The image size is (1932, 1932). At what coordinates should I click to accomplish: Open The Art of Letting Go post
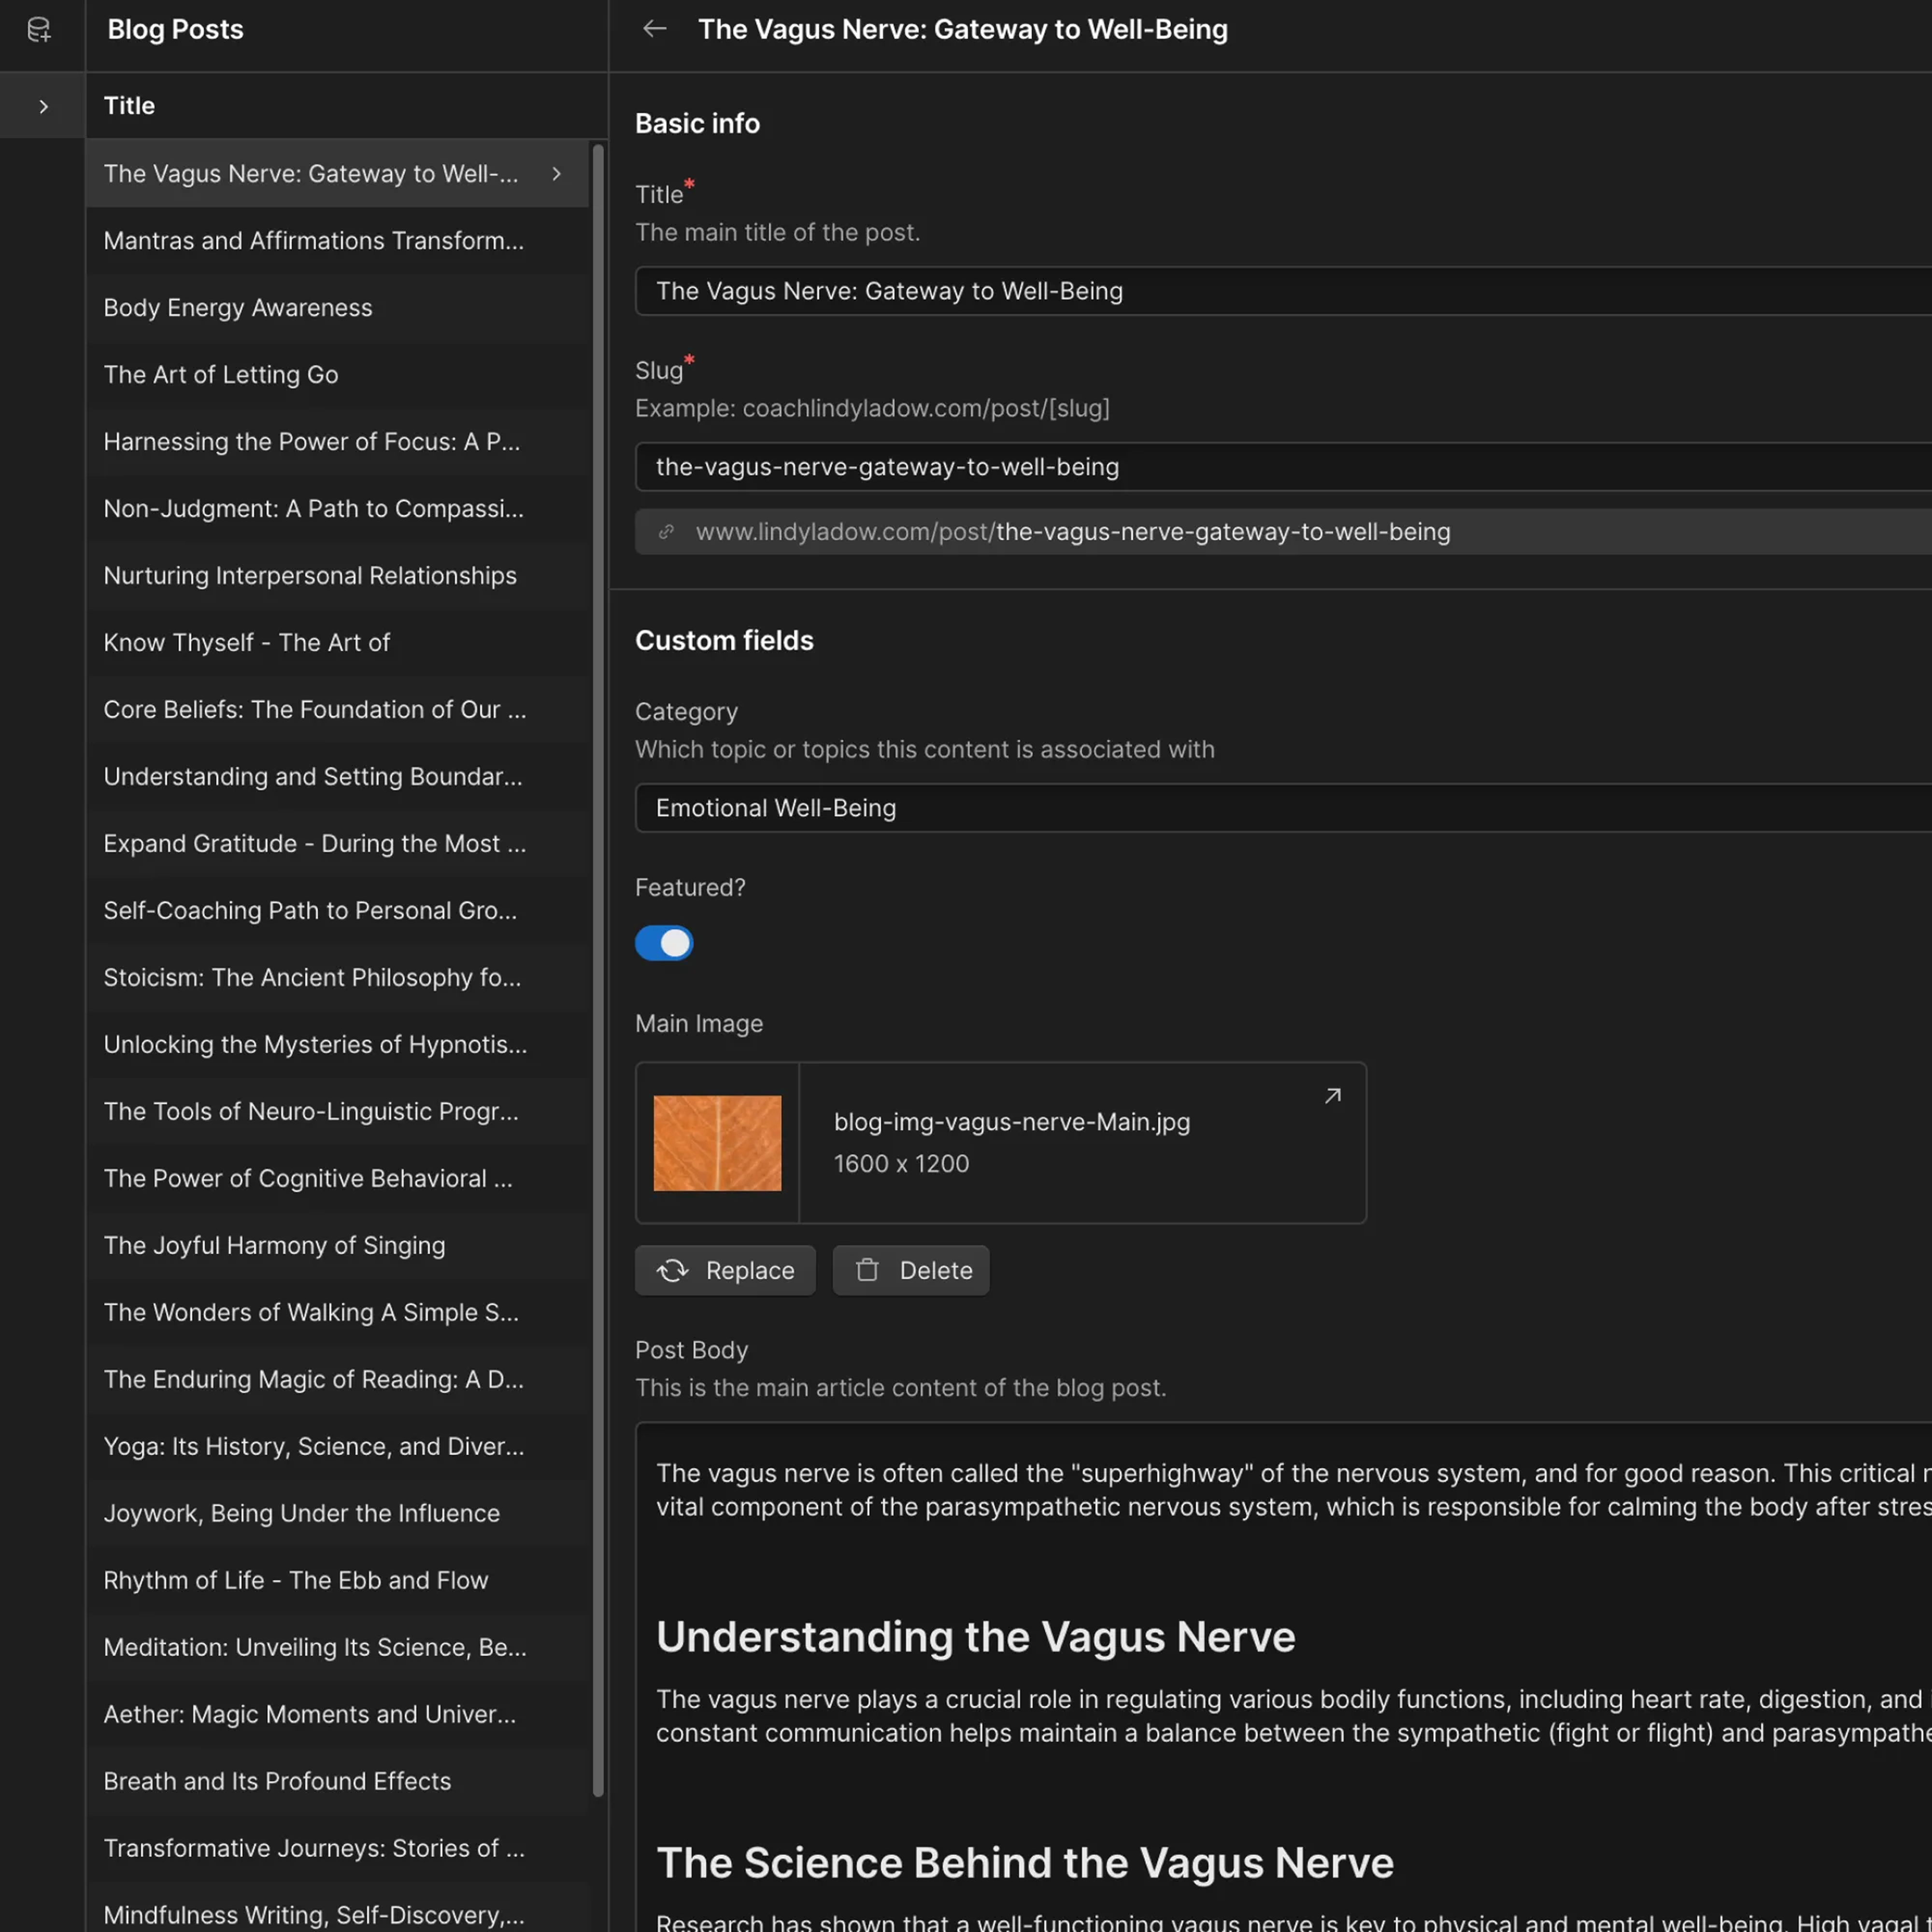[x=337, y=375]
